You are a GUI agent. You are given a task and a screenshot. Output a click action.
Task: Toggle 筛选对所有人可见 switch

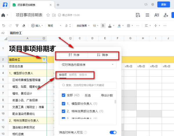(113, 133)
